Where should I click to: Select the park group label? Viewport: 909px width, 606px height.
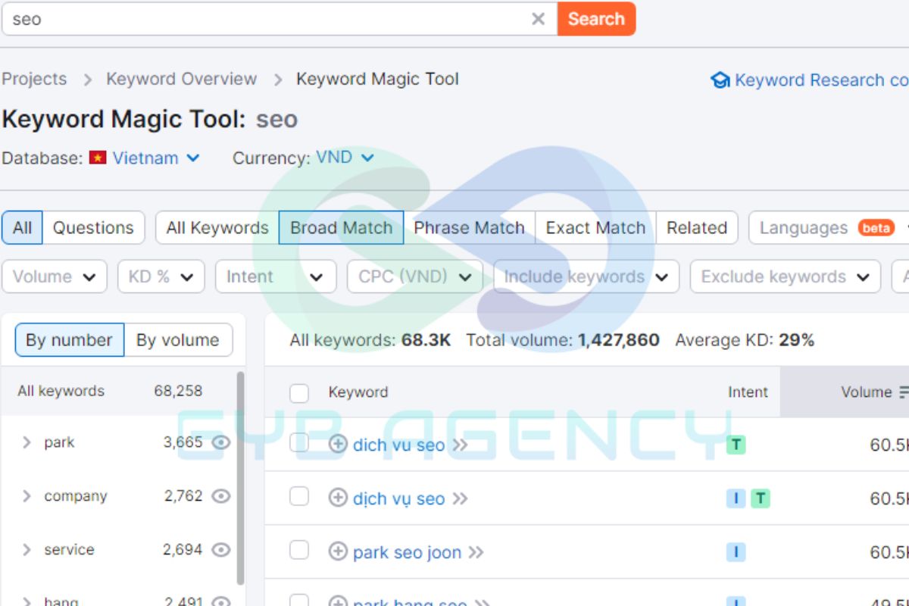point(59,442)
